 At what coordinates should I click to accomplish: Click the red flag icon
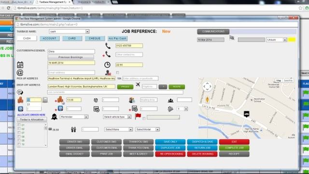click(138, 116)
